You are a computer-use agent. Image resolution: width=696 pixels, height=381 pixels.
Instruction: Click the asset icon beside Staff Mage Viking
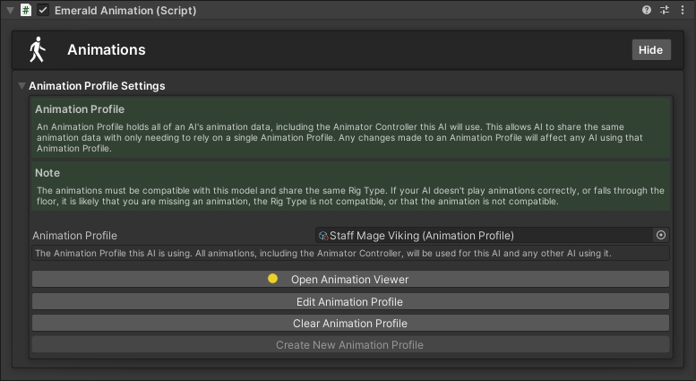322,236
